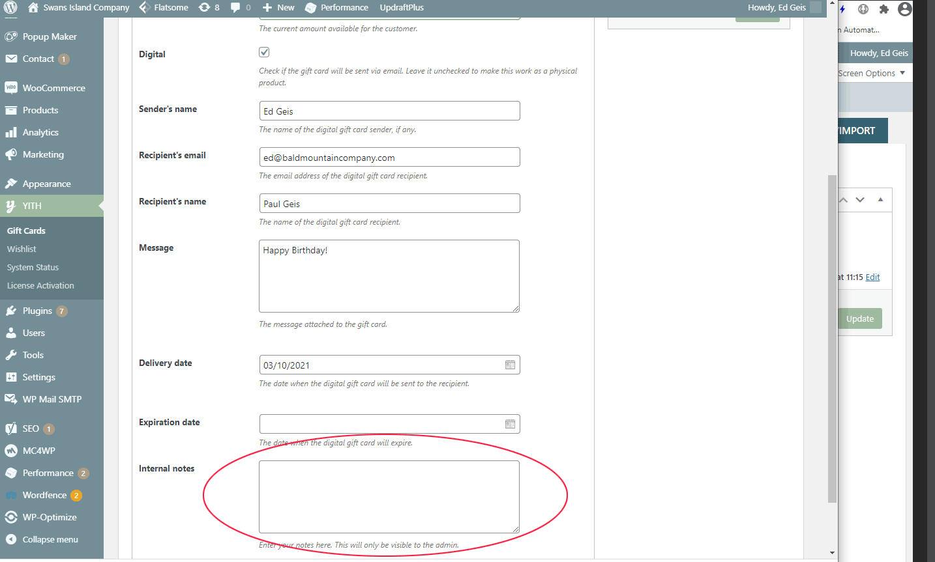Click the Appearance brush icon
Screen dimensions: 935x562
(x=11, y=184)
